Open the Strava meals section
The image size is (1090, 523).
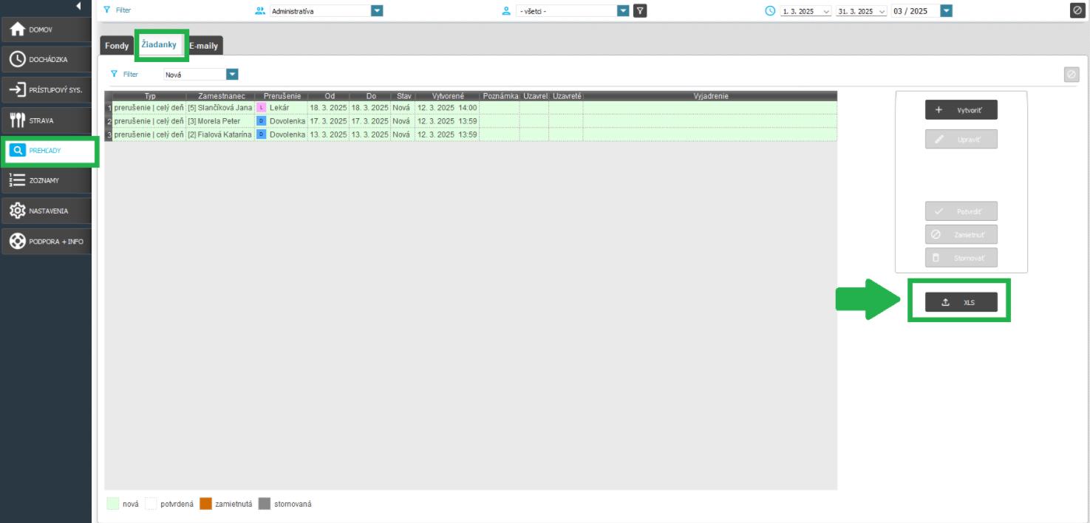[x=46, y=120]
